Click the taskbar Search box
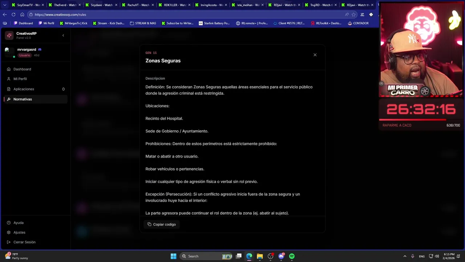Screen dimensions: 465x262 pos(206,256)
